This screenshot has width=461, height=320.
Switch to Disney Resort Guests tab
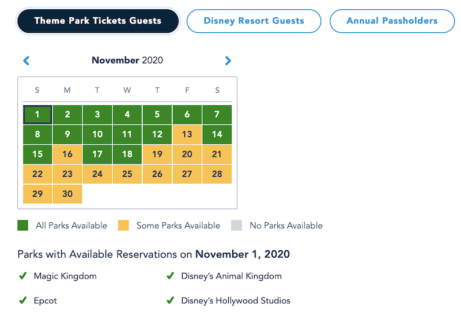pyautogui.click(x=254, y=21)
